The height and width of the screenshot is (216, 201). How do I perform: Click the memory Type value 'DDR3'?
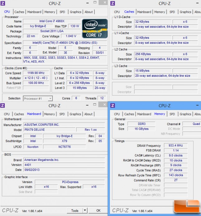[x=141, y=124]
